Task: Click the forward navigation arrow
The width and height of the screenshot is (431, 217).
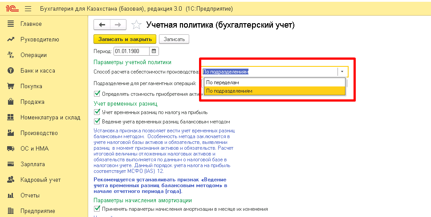Action: click(118, 25)
